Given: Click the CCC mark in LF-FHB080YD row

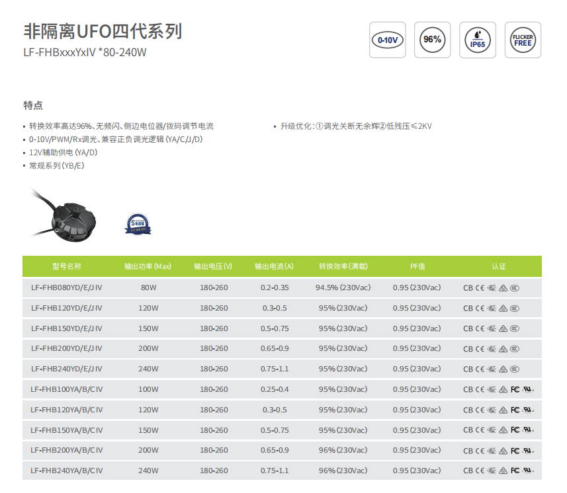Looking at the screenshot, I should coord(514,288).
